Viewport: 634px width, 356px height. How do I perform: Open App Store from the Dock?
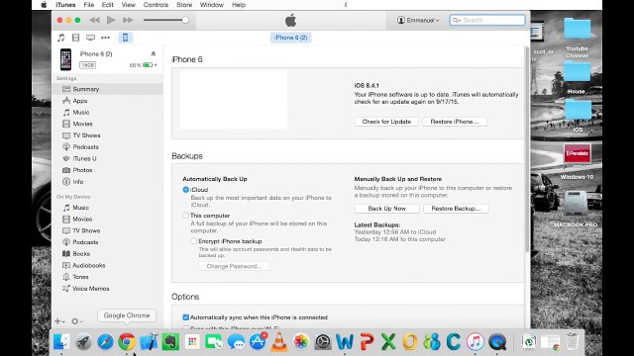click(x=258, y=342)
